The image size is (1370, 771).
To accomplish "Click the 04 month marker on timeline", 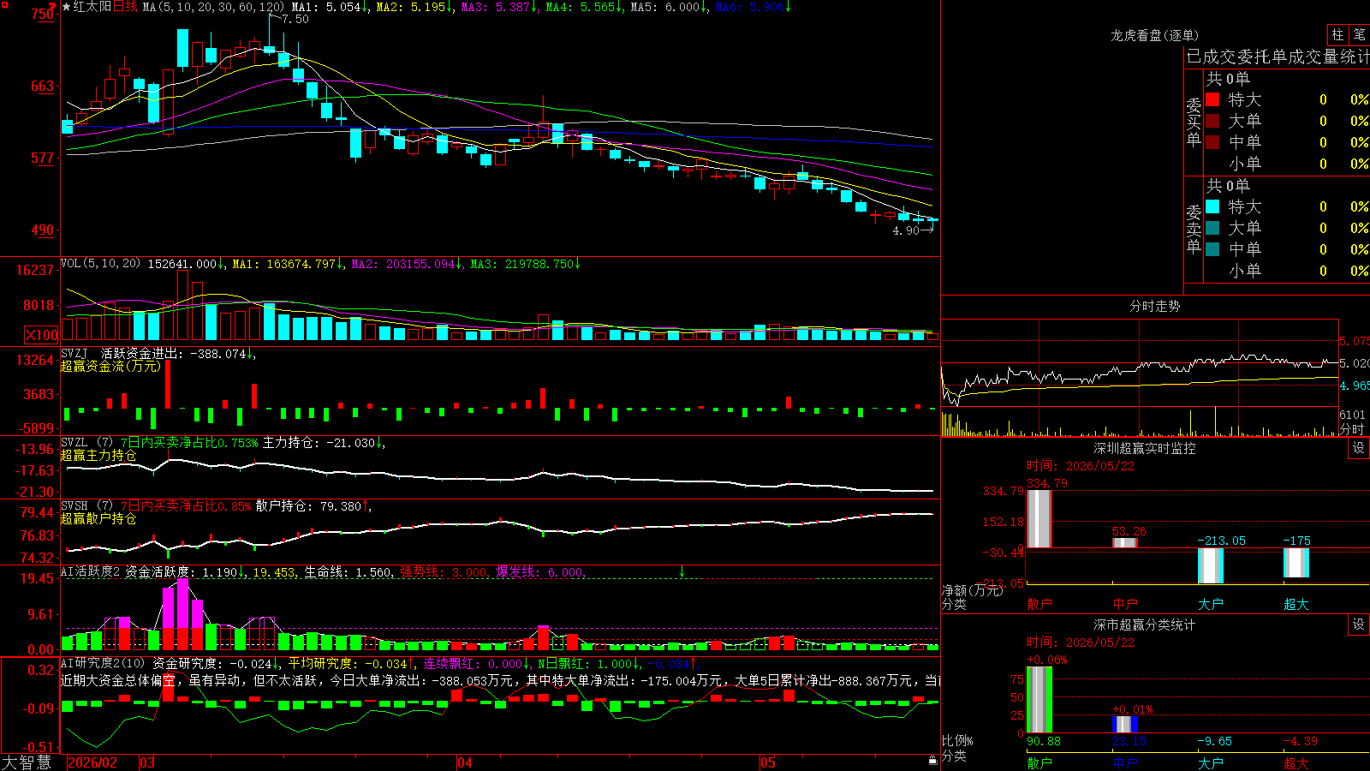I will pyautogui.click(x=464, y=762).
